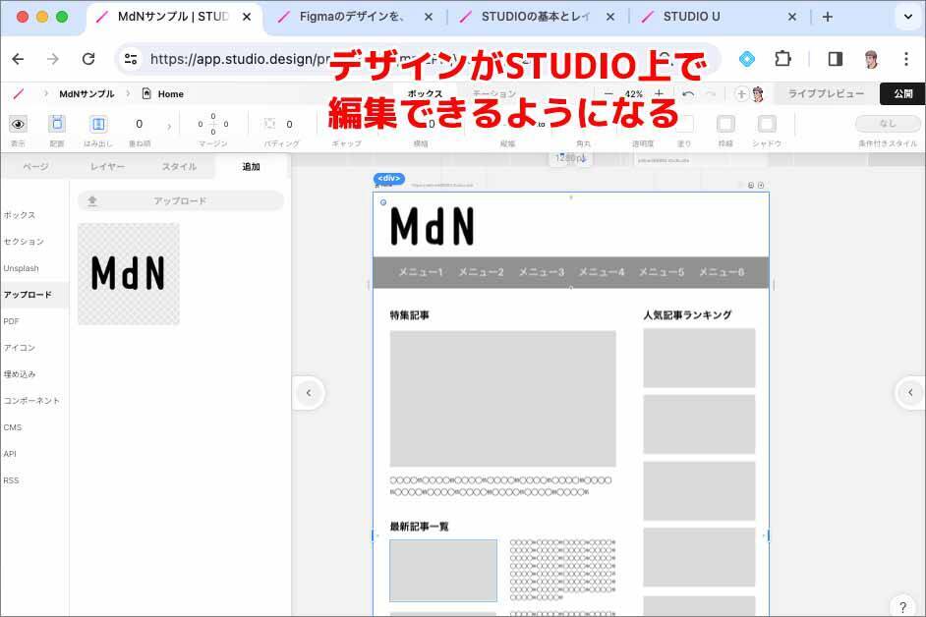This screenshot has height=617, width=926.
Task: Click the zoom out minus icon
Action: pyautogui.click(x=608, y=94)
